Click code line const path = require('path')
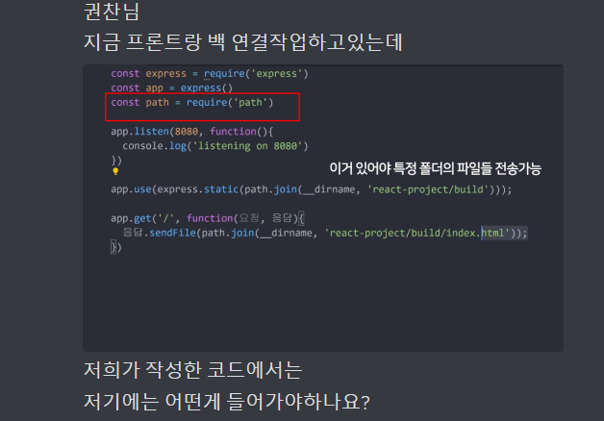Viewport: 604px width, 421px height. tap(191, 103)
